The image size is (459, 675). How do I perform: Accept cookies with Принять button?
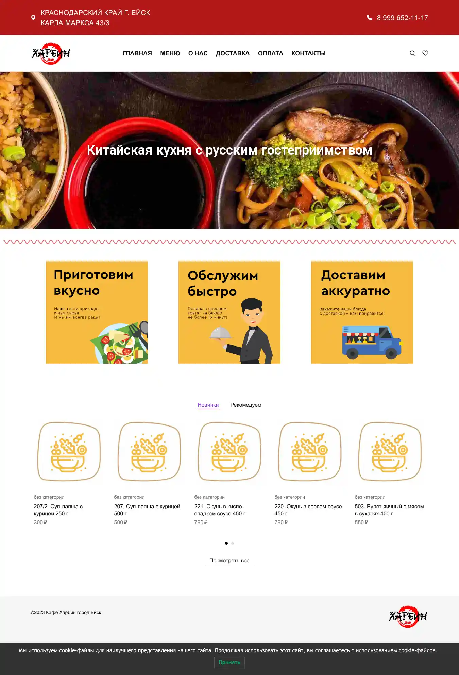pyautogui.click(x=230, y=662)
